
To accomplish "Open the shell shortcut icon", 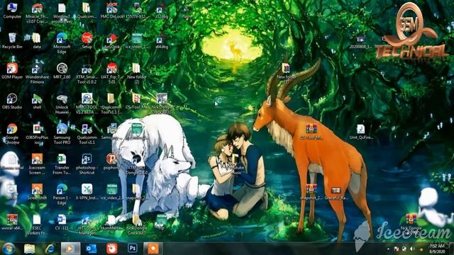I will (x=37, y=101).
